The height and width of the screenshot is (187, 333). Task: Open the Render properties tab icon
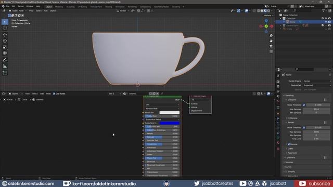278,82
